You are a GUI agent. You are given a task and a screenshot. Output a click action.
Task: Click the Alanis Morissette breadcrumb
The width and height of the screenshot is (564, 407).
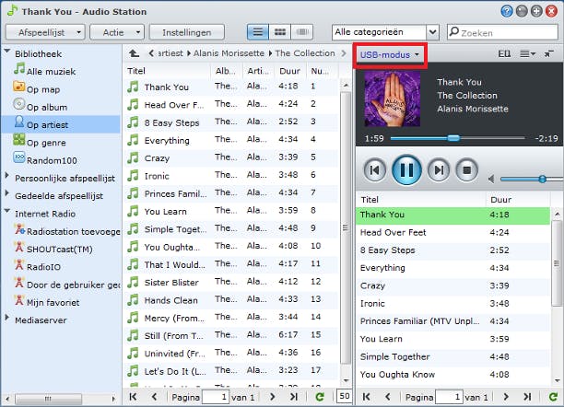coord(229,53)
